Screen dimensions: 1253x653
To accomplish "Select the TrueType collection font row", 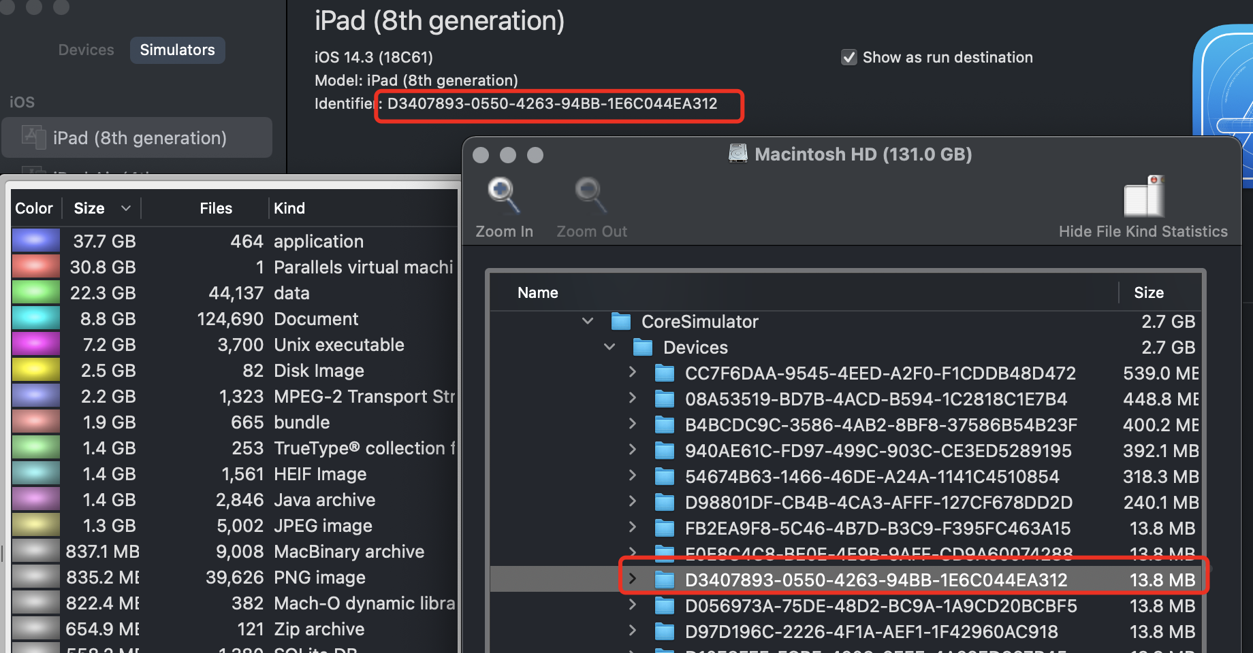I will pyautogui.click(x=235, y=448).
